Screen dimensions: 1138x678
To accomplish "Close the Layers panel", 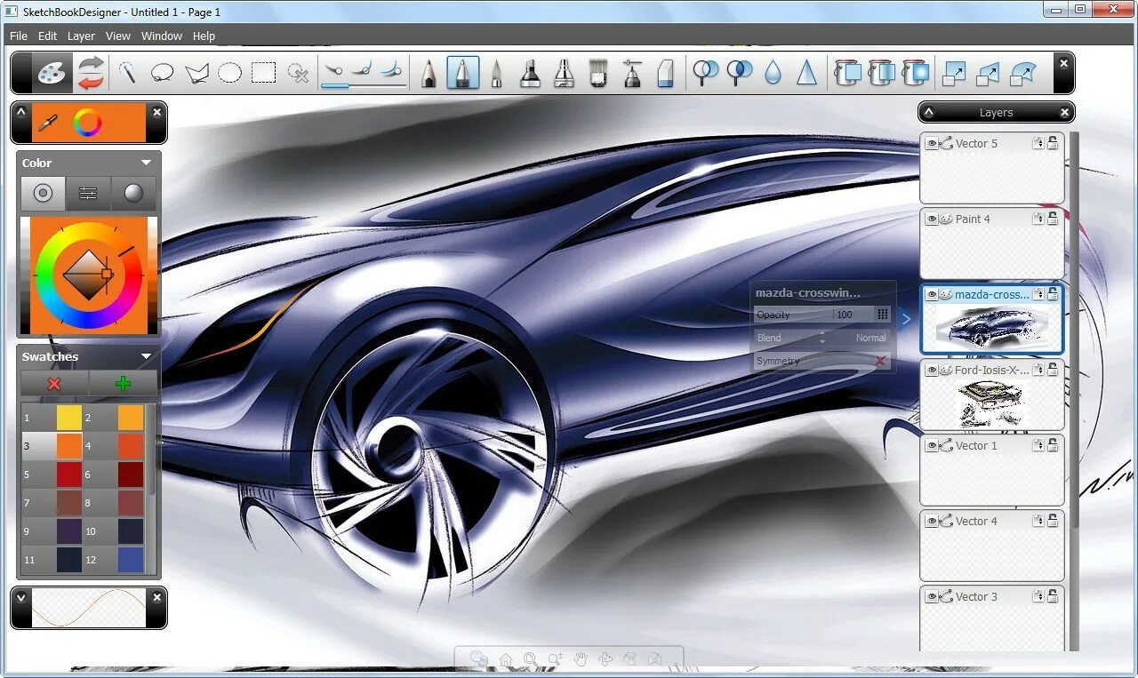I will point(1064,112).
